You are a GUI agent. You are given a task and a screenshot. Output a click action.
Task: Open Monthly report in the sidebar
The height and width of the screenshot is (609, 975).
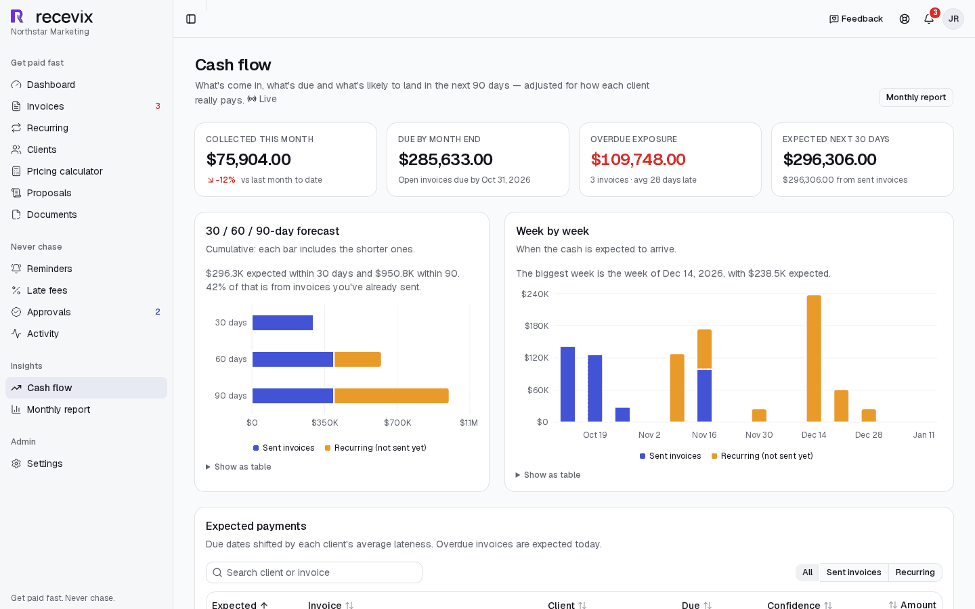[x=86, y=409]
